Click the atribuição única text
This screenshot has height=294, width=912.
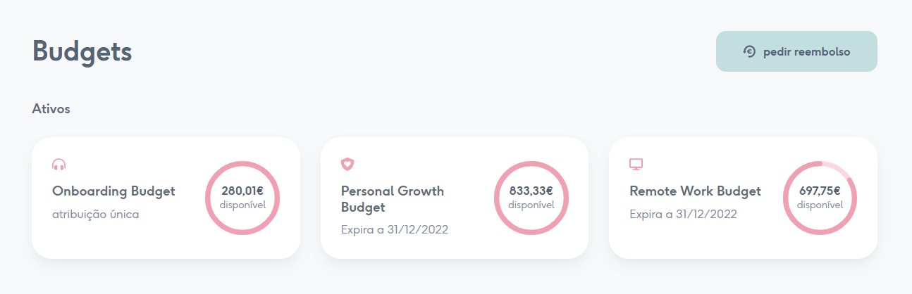(96, 215)
